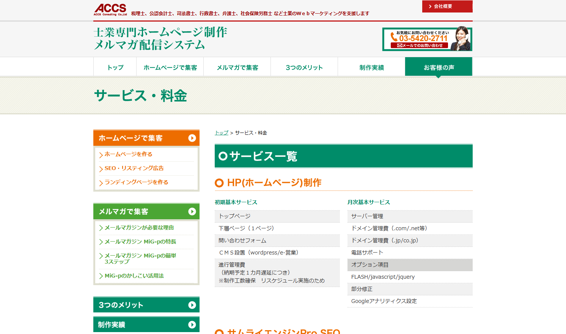The image size is (566, 334).
Task: Open SEO・リスティング広告 sidebar link
Action: (x=134, y=168)
